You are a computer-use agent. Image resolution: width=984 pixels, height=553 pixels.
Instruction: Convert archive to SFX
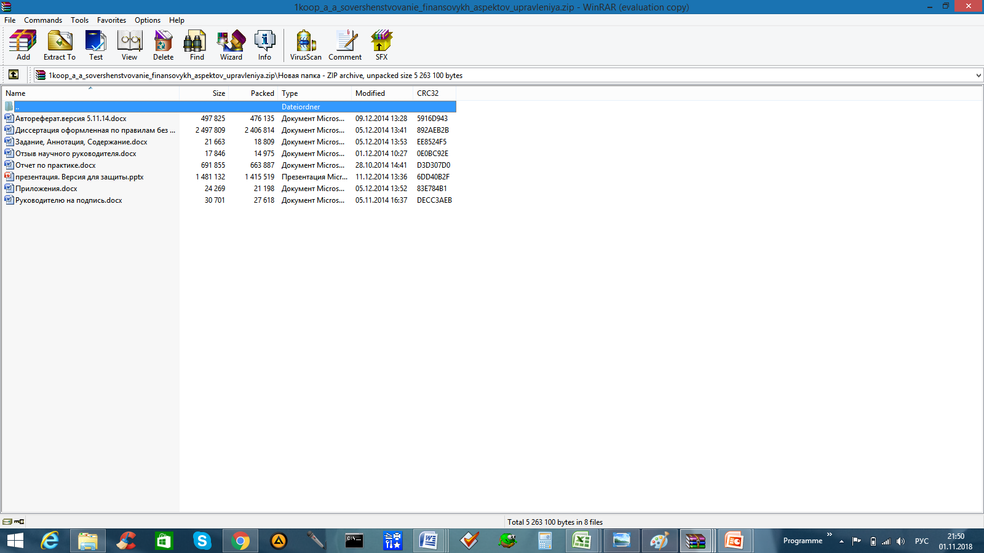[381, 45]
